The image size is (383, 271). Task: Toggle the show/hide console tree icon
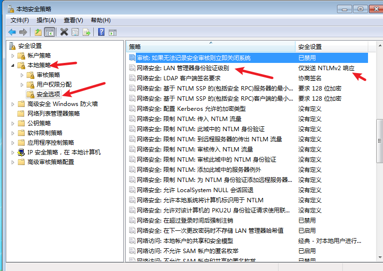click(x=49, y=32)
